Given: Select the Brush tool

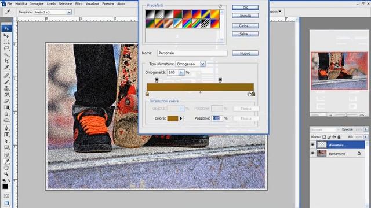Looking at the screenshot, I should point(6,82).
